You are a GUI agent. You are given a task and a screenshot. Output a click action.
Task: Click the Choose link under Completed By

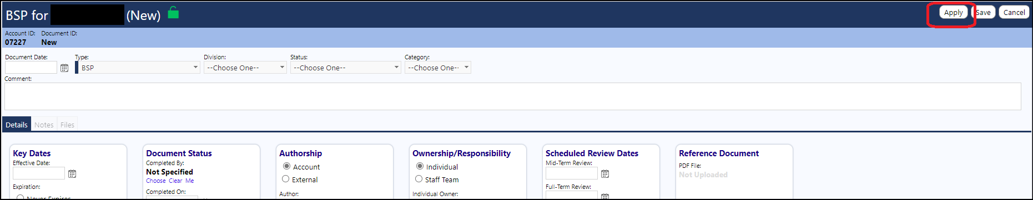(156, 181)
